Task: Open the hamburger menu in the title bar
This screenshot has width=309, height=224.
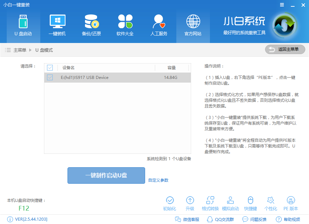Action: [281, 5]
